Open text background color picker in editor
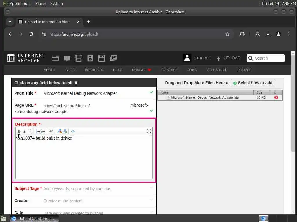 coord(65,131)
